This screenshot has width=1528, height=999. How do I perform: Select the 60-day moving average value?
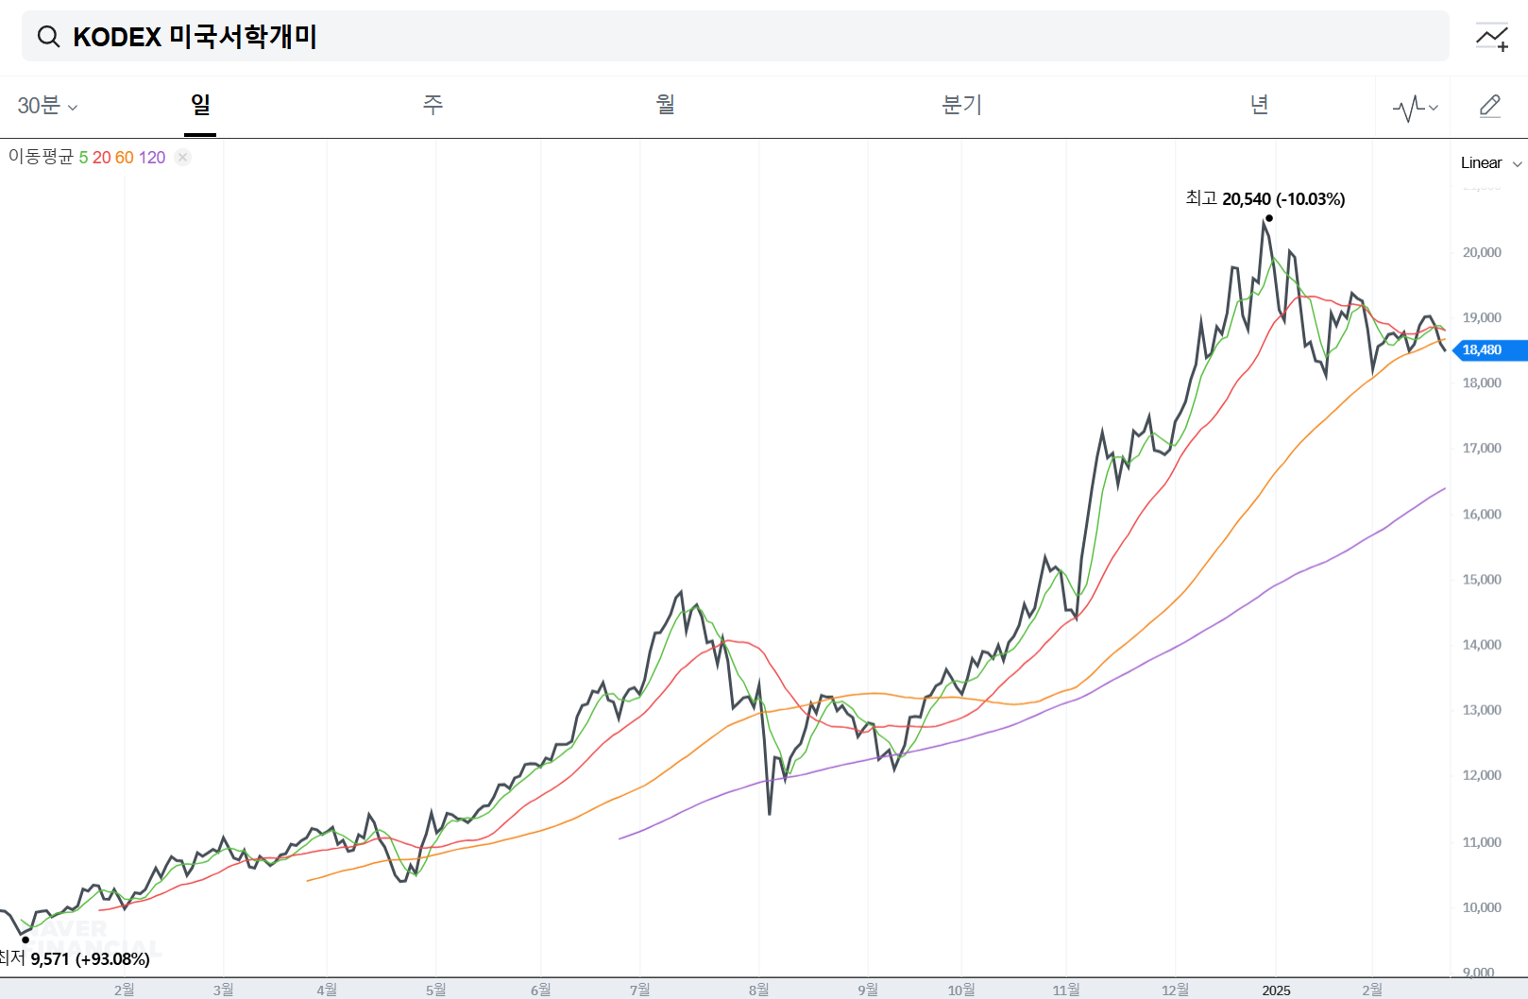pyautogui.click(x=125, y=158)
